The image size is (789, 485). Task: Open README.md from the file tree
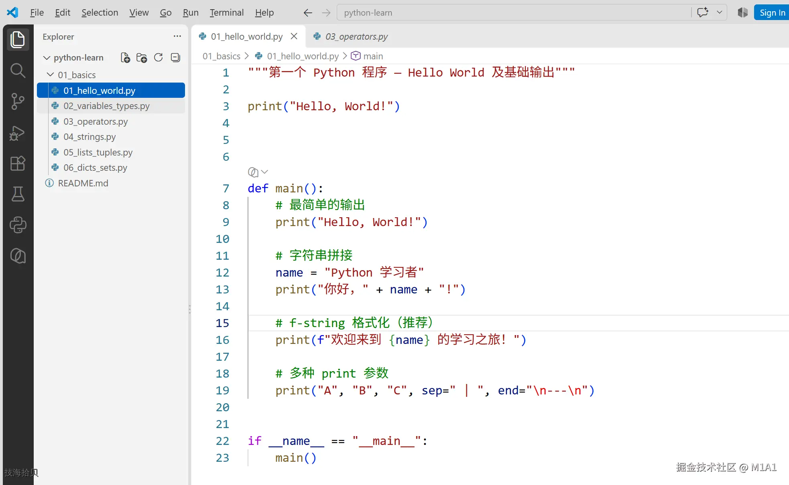(111, 183)
